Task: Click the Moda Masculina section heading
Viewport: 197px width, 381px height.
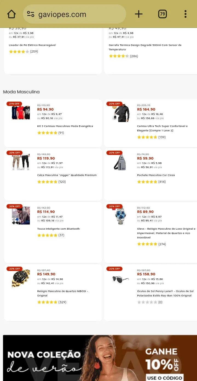Action: pyautogui.click(x=21, y=92)
